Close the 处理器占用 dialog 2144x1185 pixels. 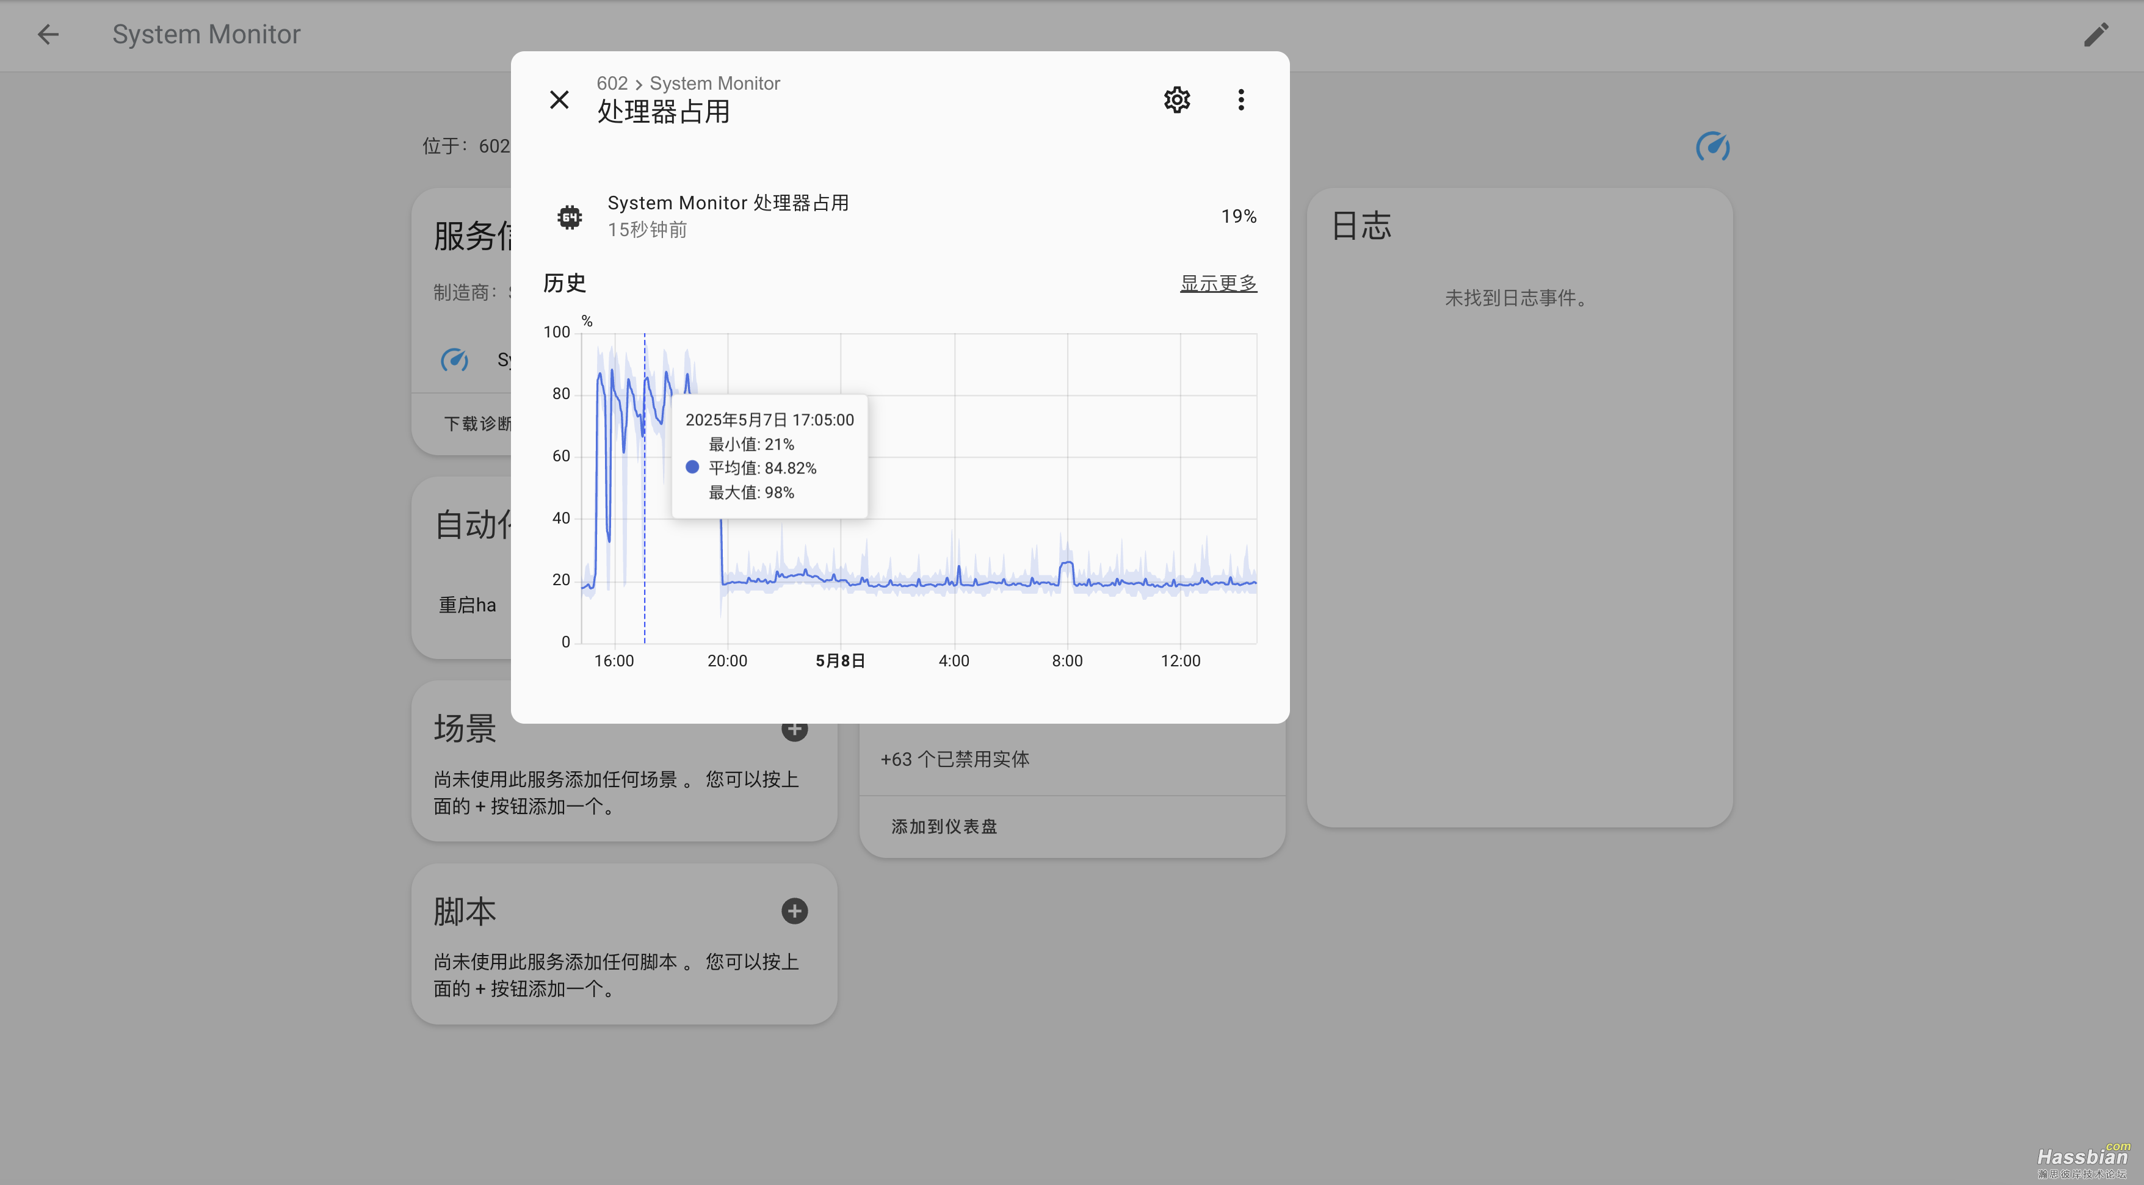[x=559, y=100]
